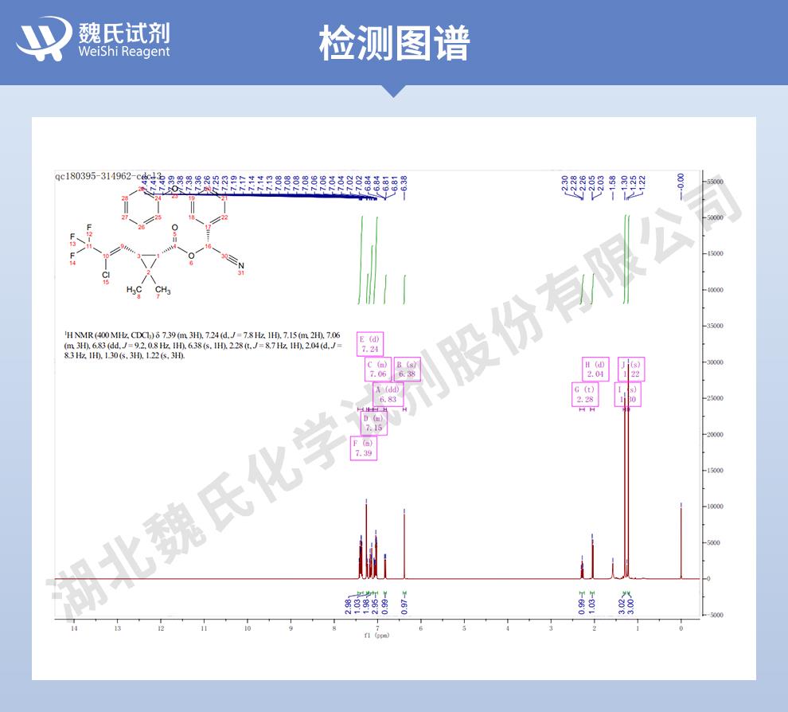Select the peak label box B (s) 6.38
Screen dimensions: 788x712
point(407,369)
